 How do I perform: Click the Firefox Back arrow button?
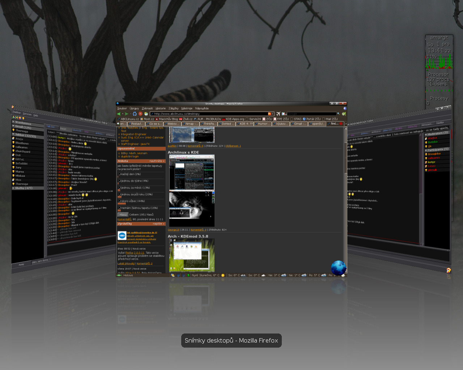click(x=119, y=114)
